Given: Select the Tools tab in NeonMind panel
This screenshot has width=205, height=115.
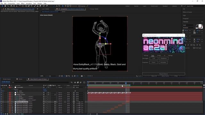Looking at the screenshot, I should (x=152, y=56).
